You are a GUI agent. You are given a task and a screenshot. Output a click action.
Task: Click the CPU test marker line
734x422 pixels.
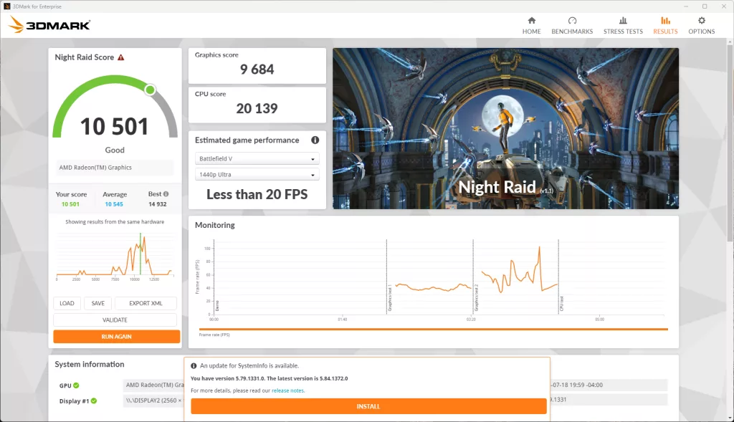coord(558,277)
